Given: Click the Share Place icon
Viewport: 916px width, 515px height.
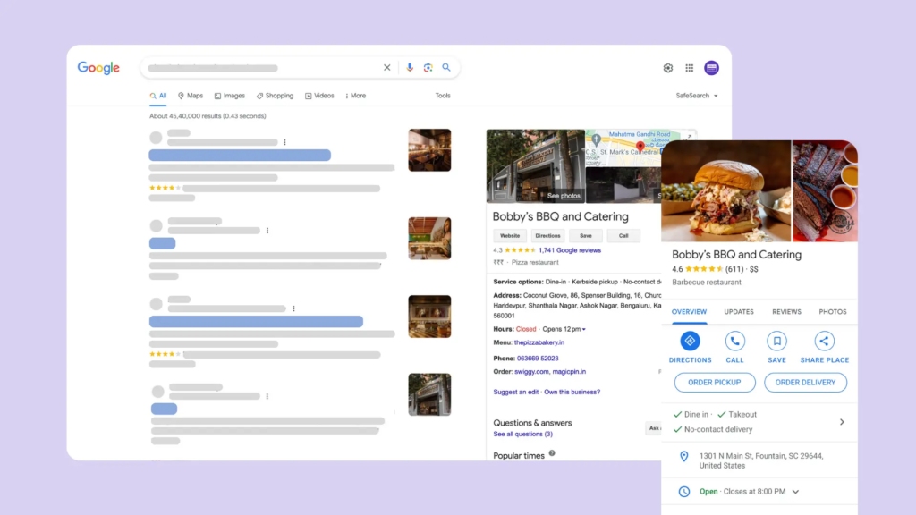Looking at the screenshot, I should (824, 341).
